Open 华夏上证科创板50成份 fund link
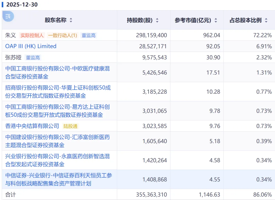The height and width of the screenshot is (200, 275). pos(58,92)
